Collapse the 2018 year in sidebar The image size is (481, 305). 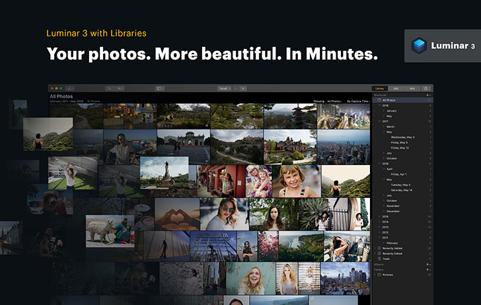(x=379, y=106)
